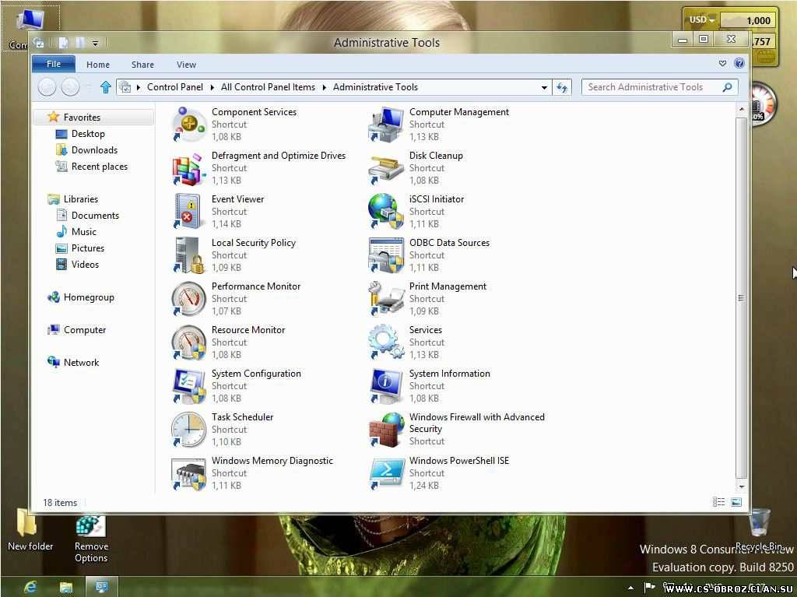The image size is (797, 597).
Task: Navigate to All Control Panel Items breadcrumb
Action: [x=268, y=87]
